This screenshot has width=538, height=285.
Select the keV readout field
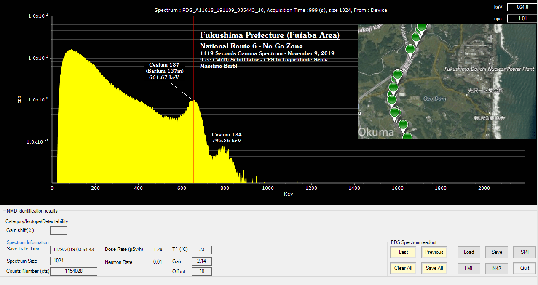pos(522,7)
